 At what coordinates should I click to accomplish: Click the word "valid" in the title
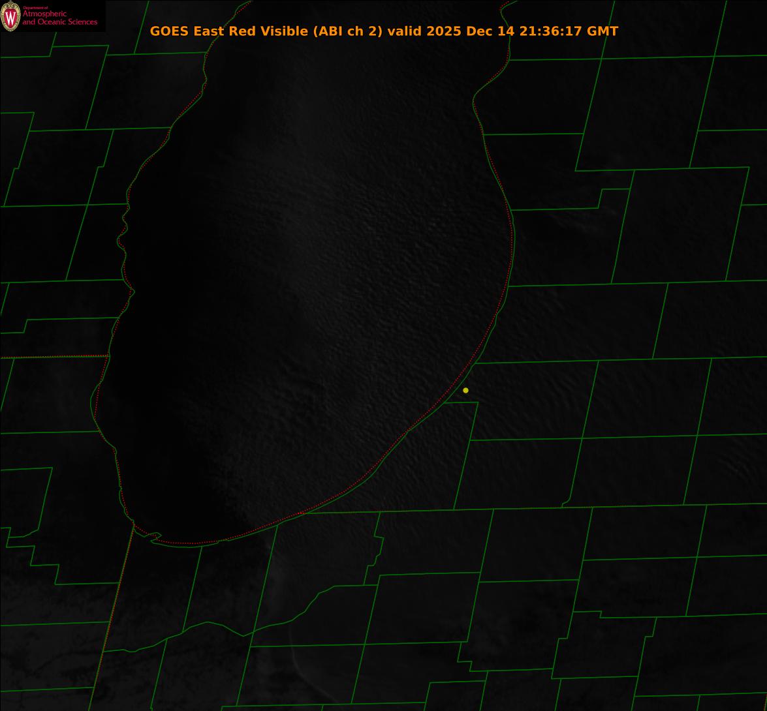405,31
